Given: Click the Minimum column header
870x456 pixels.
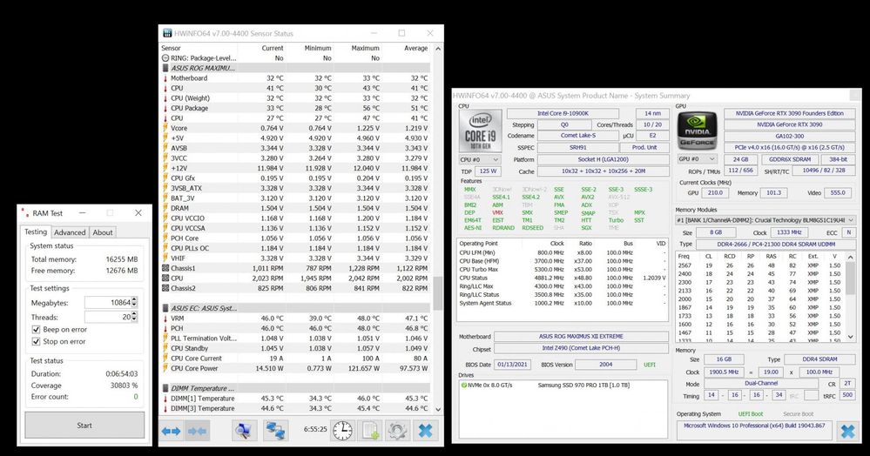Looking at the screenshot, I should tap(317, 48).
